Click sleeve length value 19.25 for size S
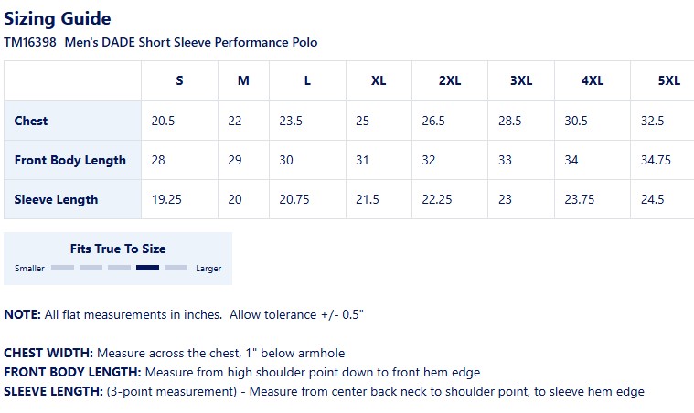 167,199
